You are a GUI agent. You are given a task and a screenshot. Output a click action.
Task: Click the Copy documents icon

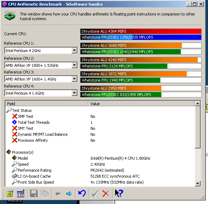(45, 194)
